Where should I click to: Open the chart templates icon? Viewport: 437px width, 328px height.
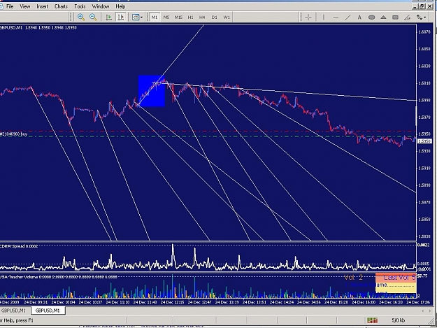136,17
